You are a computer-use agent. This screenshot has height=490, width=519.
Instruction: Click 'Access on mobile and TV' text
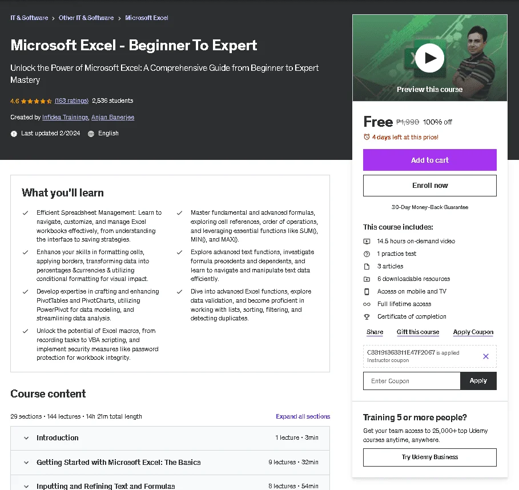click(x=412, y=292)
